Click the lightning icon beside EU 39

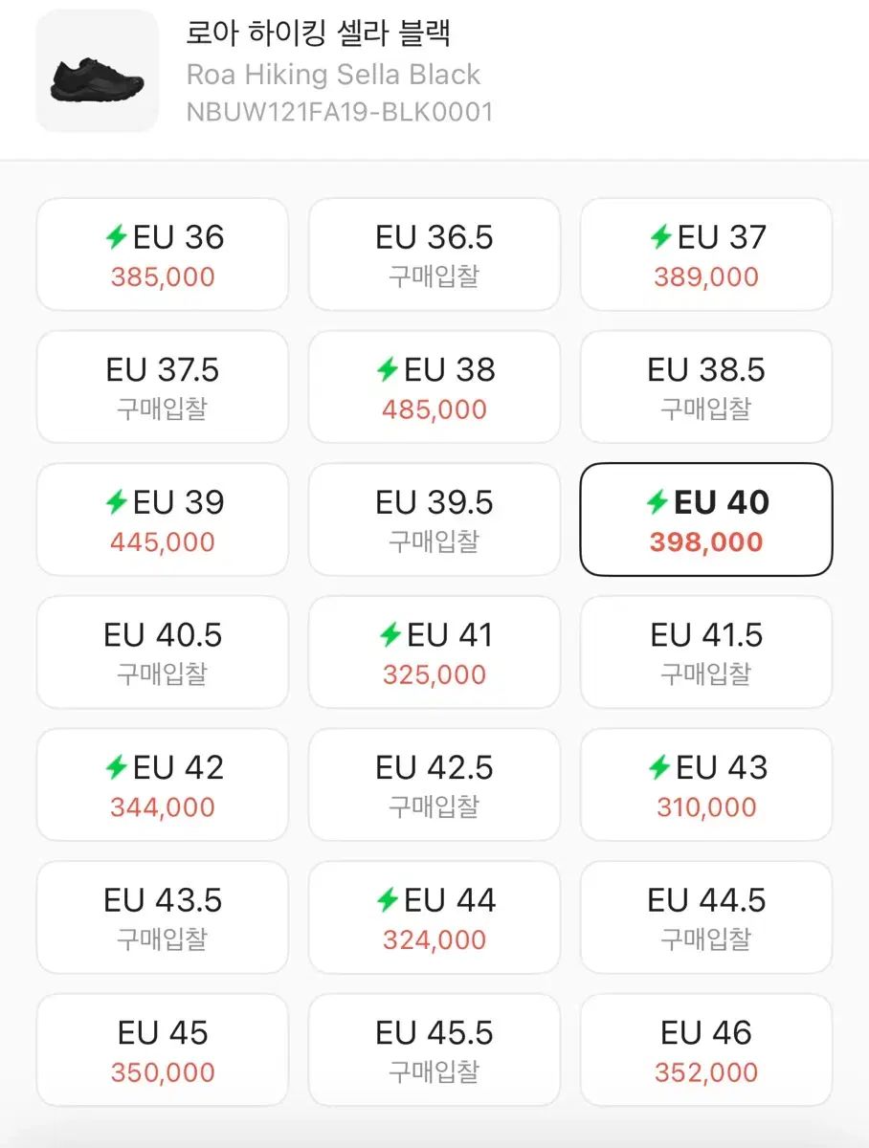tap(116, 501)
